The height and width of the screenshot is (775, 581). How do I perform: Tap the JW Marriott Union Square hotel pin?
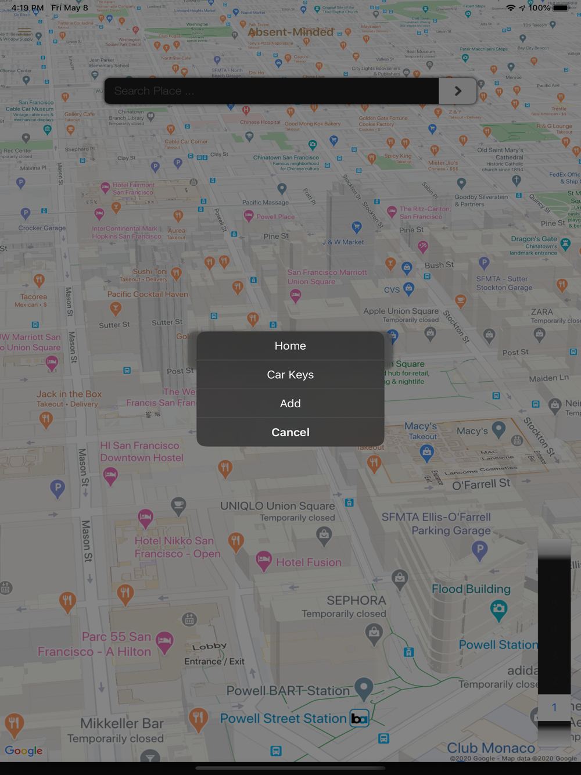(52, 364)
